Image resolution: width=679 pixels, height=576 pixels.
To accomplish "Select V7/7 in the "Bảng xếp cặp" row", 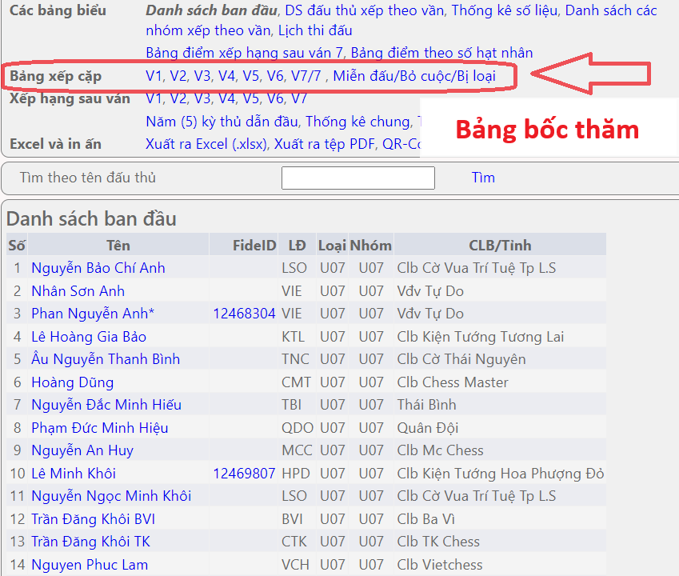I will (x=306, y=76).
